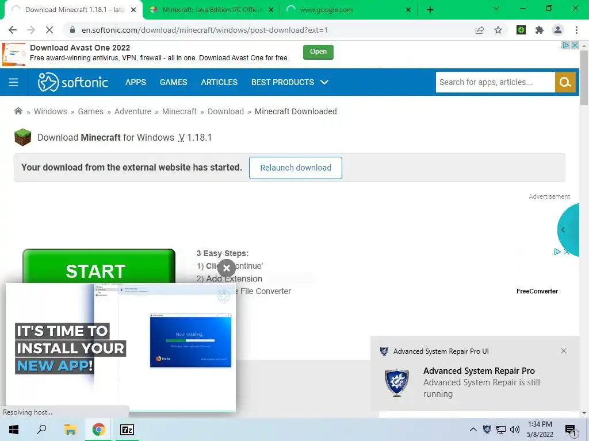Open the ARTICLES menu item

coord(219,82)
